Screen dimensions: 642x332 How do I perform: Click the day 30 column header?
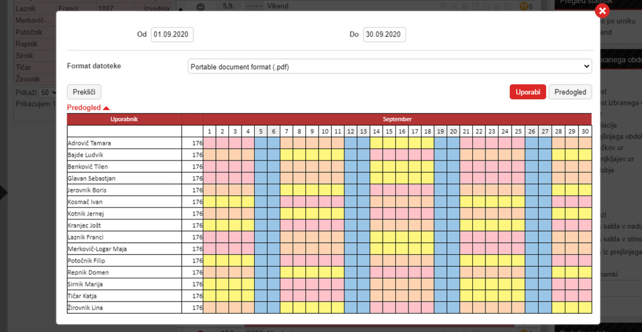[x=585, y=132]
